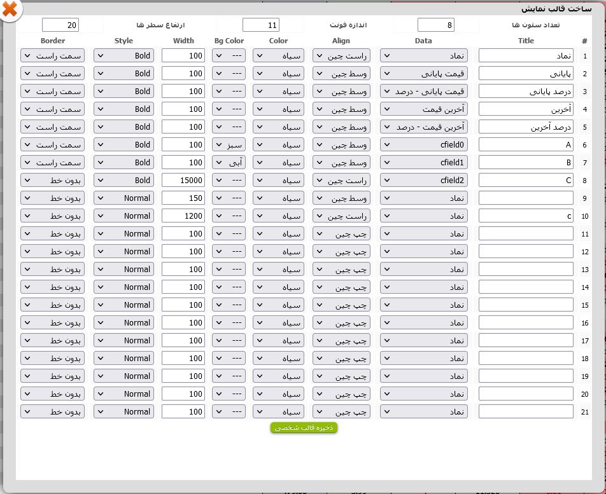Open the Align dropdown set to وسط چین on row 2
This screenshot has height=494, width=606.
click(341, 73)
